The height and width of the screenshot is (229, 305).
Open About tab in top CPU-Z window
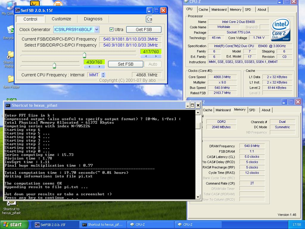262,10
